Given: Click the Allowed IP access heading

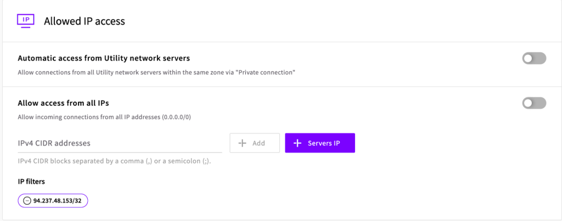Looking at the screenshot, I should [85, 21].
